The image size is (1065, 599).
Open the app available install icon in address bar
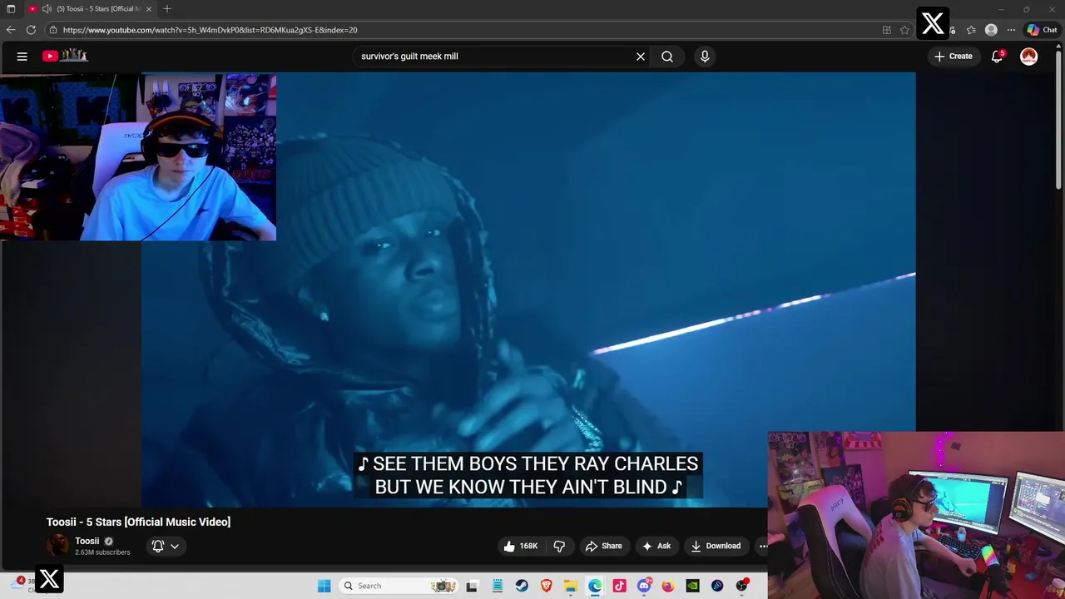tap(887, 30)
